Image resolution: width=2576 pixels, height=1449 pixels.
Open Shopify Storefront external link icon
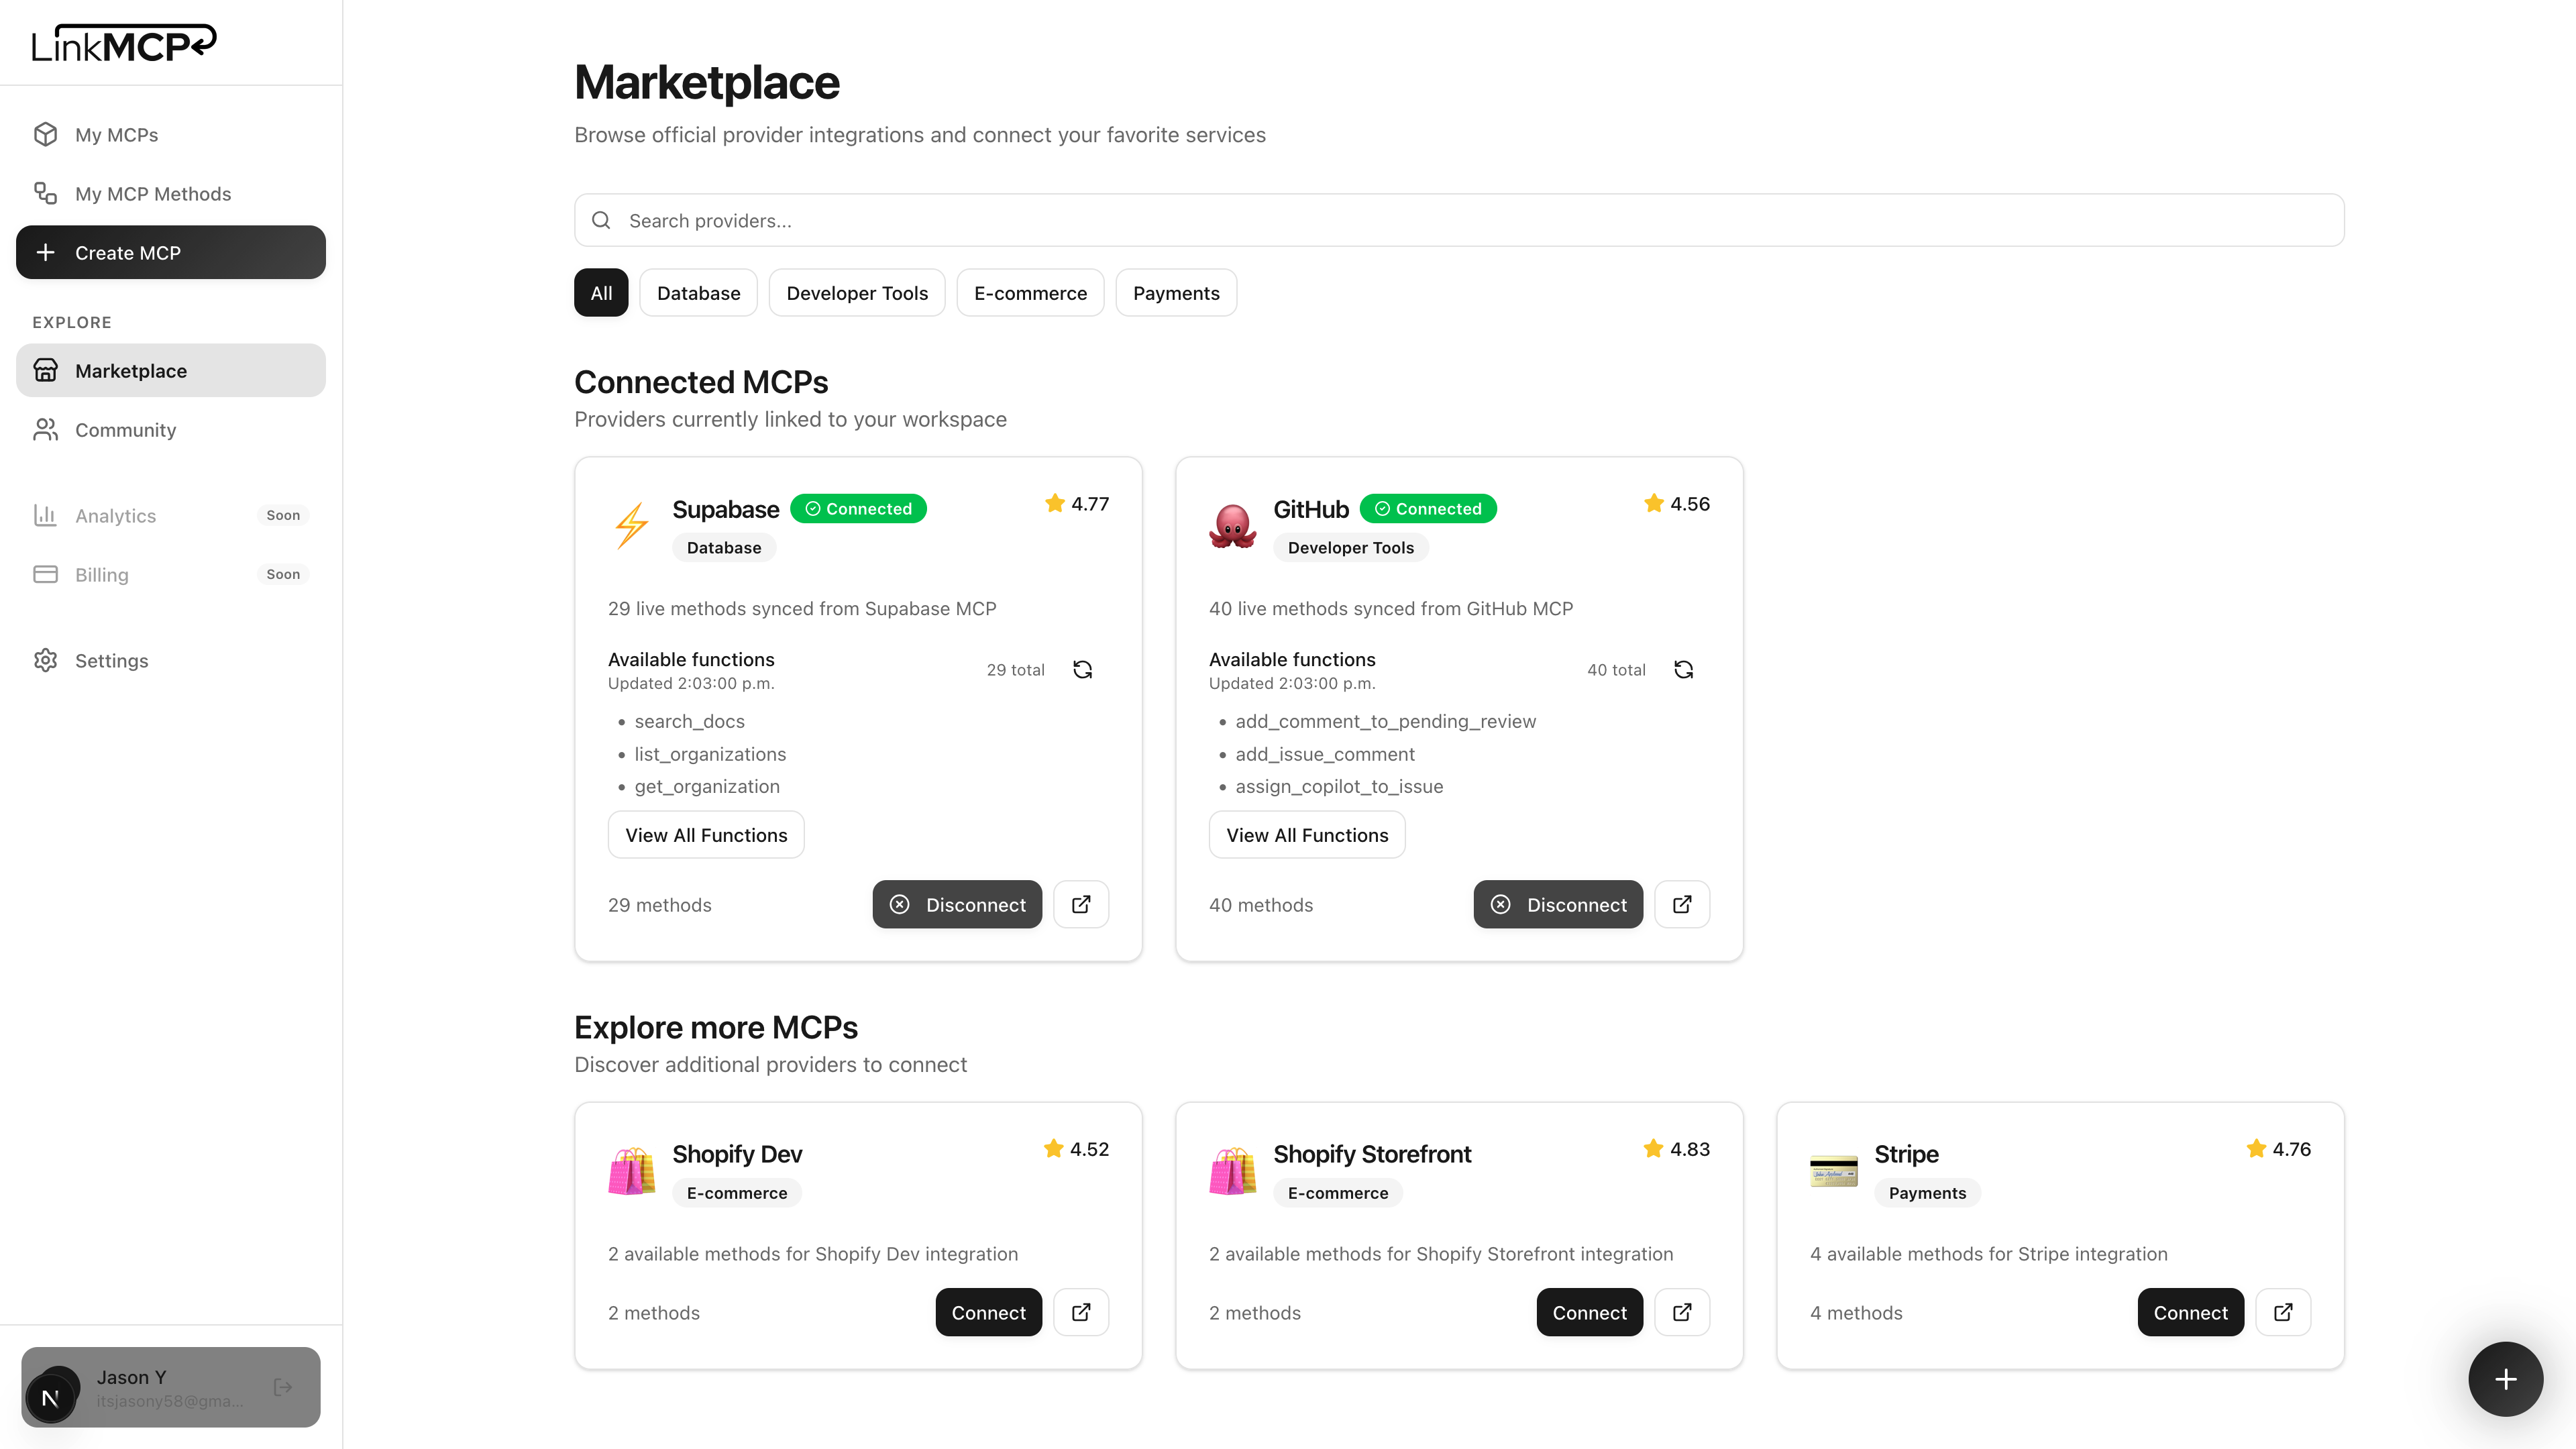[1682, 1312]
